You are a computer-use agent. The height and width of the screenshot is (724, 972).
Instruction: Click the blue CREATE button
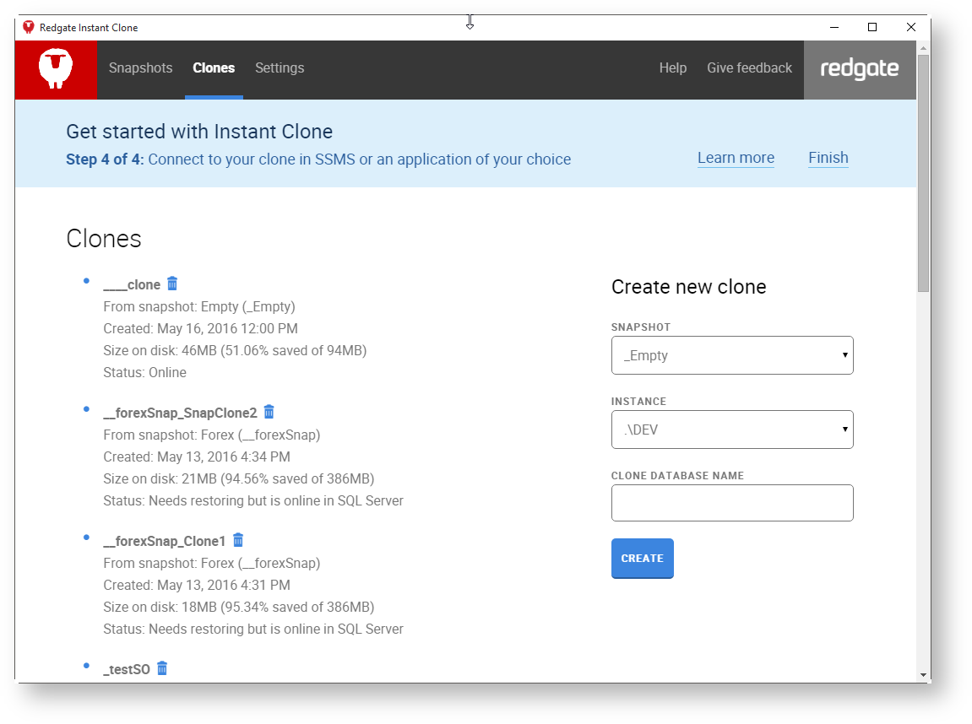click(x=642, y=558)
